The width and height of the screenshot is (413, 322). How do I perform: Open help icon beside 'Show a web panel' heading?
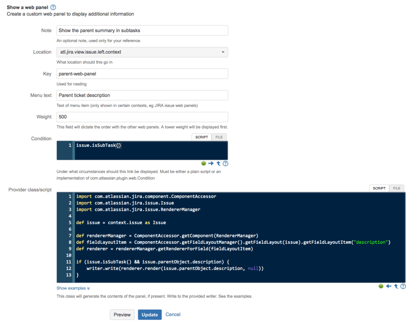[x=53, y=7]
